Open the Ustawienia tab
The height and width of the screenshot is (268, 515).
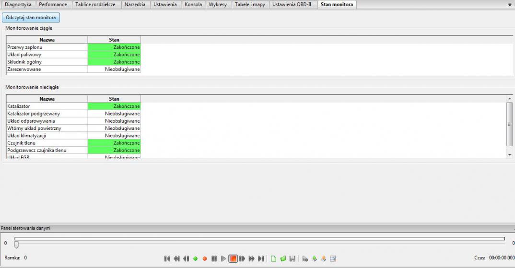[x=165, y=5]
